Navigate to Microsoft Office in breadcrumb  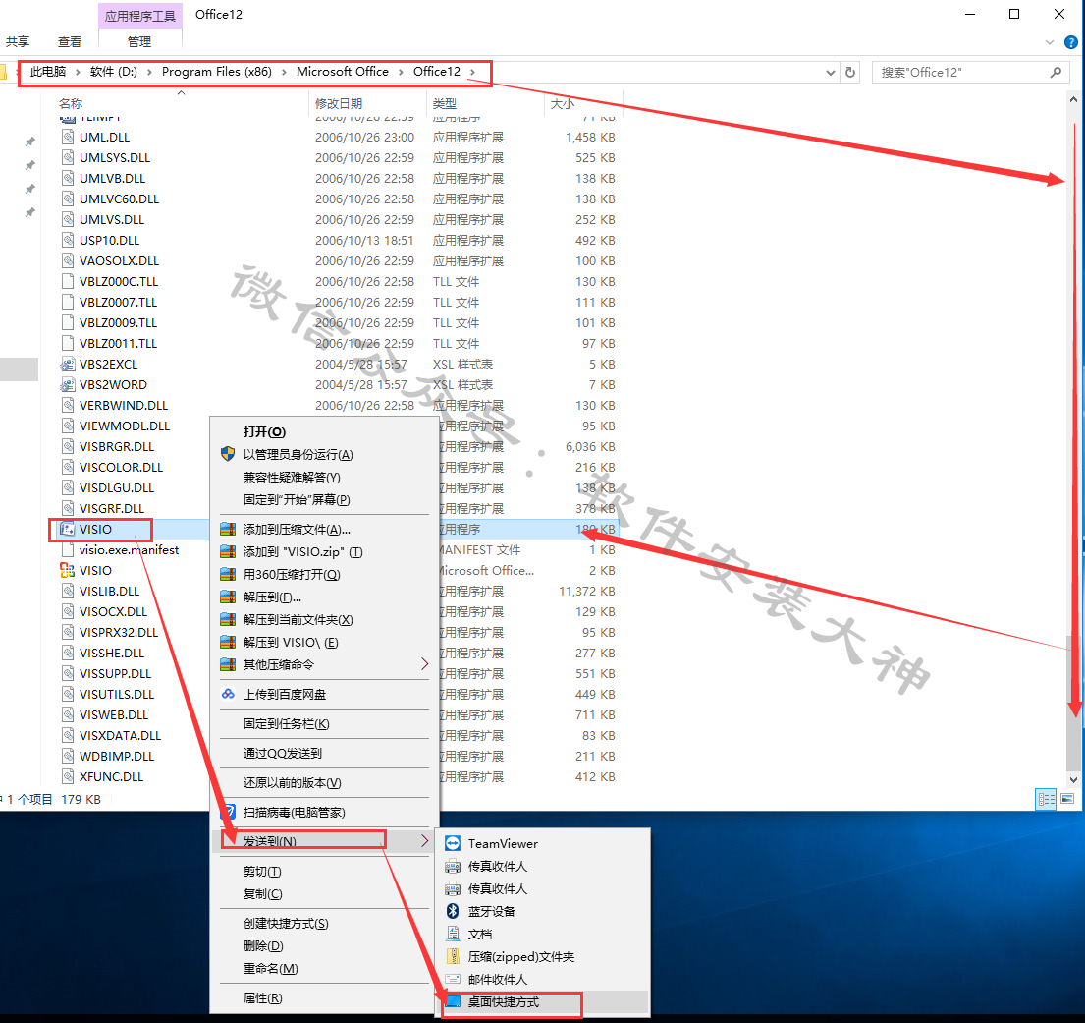tap(343, 72)
